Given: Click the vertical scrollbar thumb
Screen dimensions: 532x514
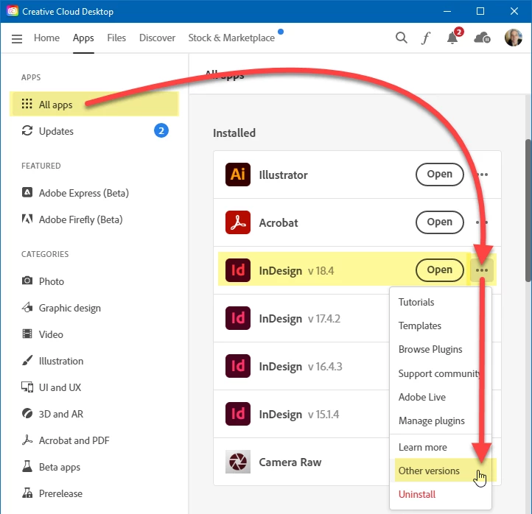Looking at the screenshot, I should (528, 210).
